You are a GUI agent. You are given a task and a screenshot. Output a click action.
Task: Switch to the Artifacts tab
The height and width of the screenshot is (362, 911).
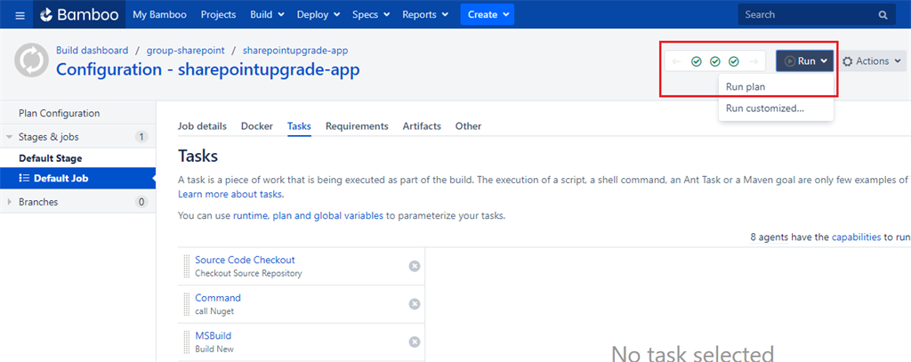click(x=422, y=126)
